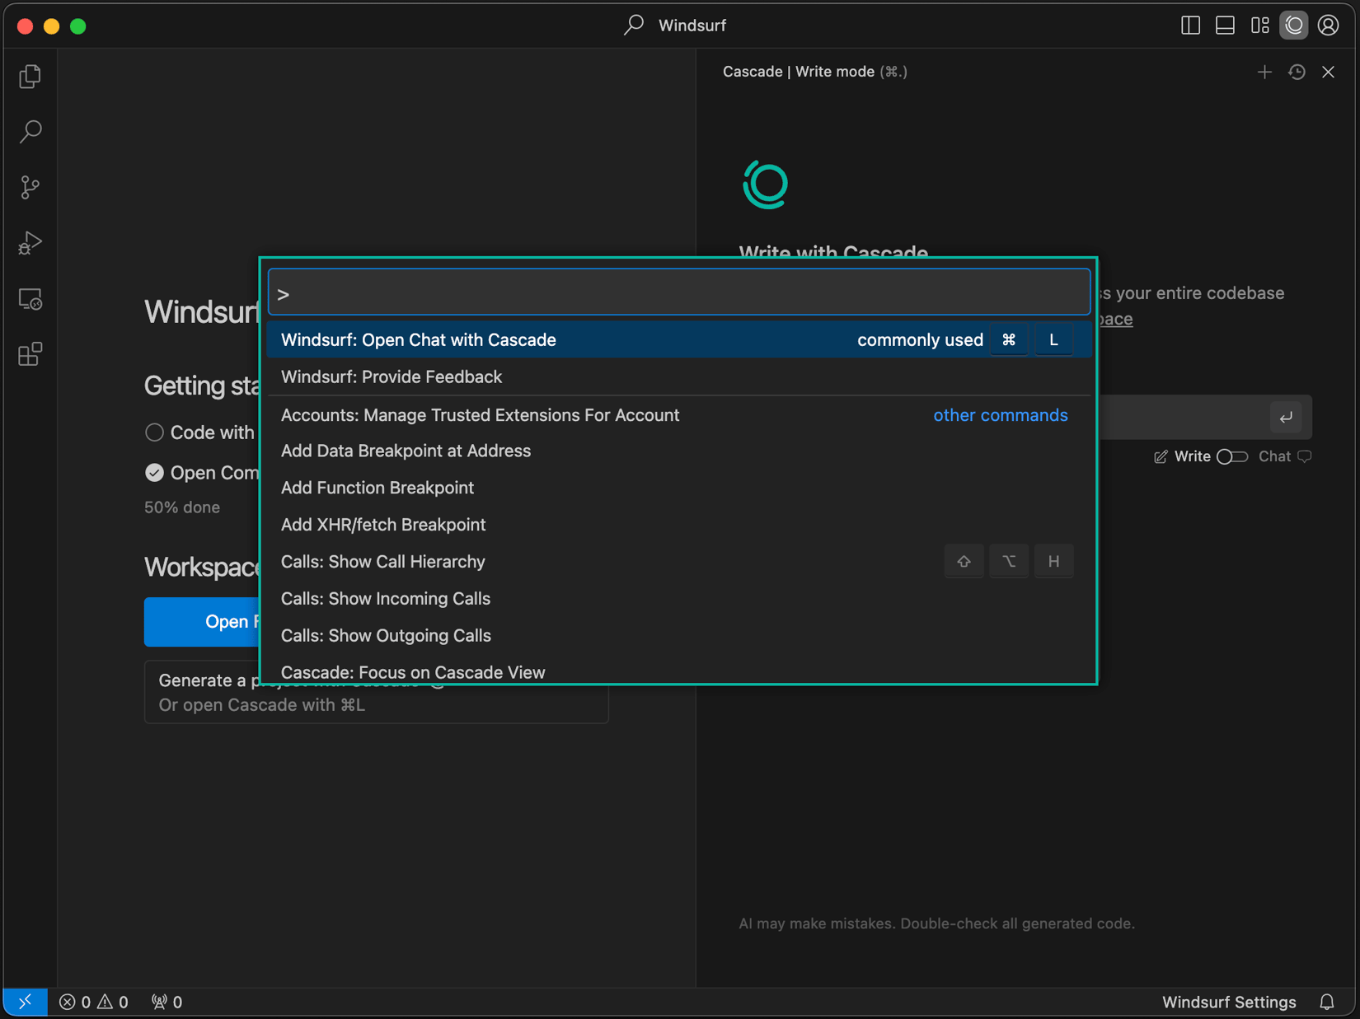Open Run and Debug view
Image resolution: width=1360 pixels, height=1019 pixels.
[x=30, y=243]
